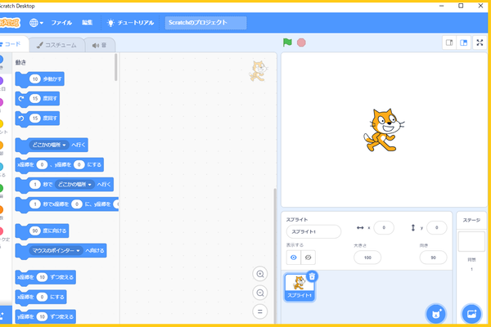Click the clockwise 15度回す block
This screenshot has width=491, height=327.
click(x=38, y=99)
